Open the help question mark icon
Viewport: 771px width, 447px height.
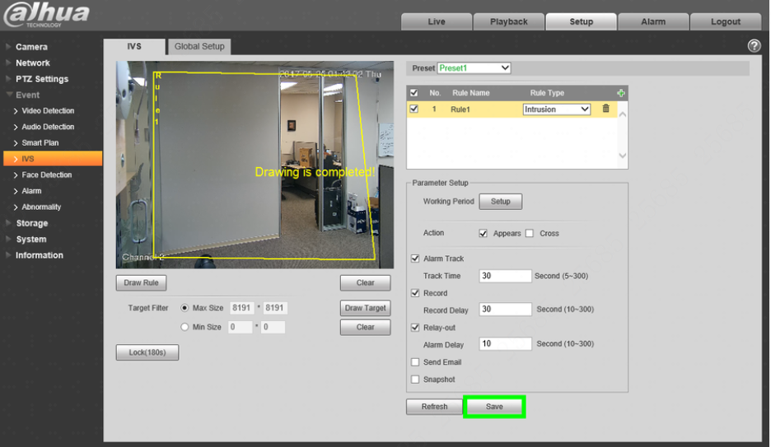(x=754, y=46)
